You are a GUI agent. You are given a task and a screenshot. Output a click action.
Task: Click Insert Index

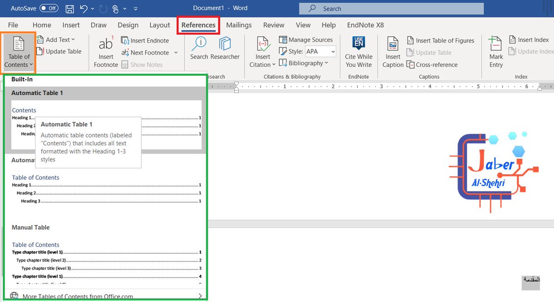pos(529,40)
